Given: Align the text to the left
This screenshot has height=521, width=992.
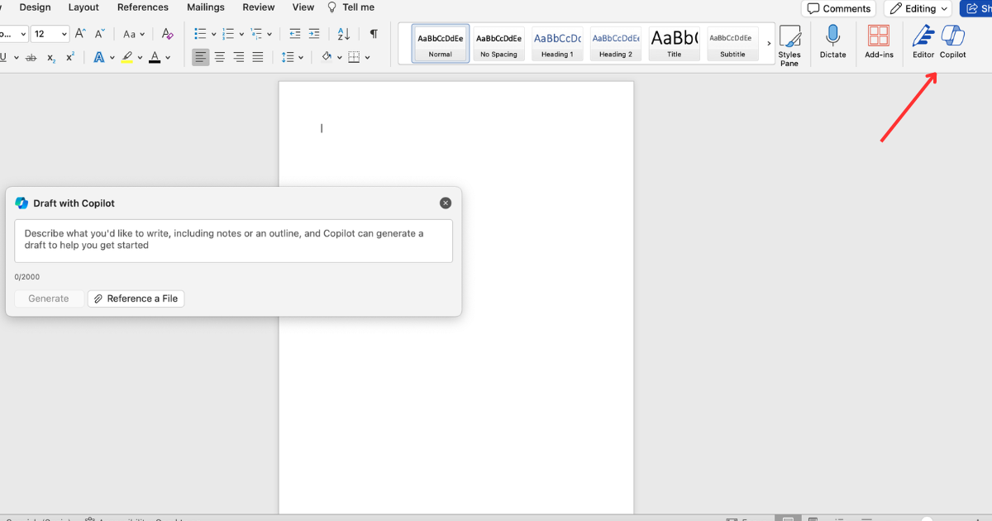Looking at the screenshot, I should click(201, 57).
